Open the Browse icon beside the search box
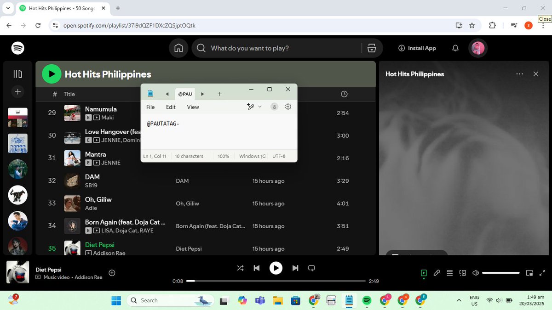Screen dimensions: 552x310 [x=372, y=48]
